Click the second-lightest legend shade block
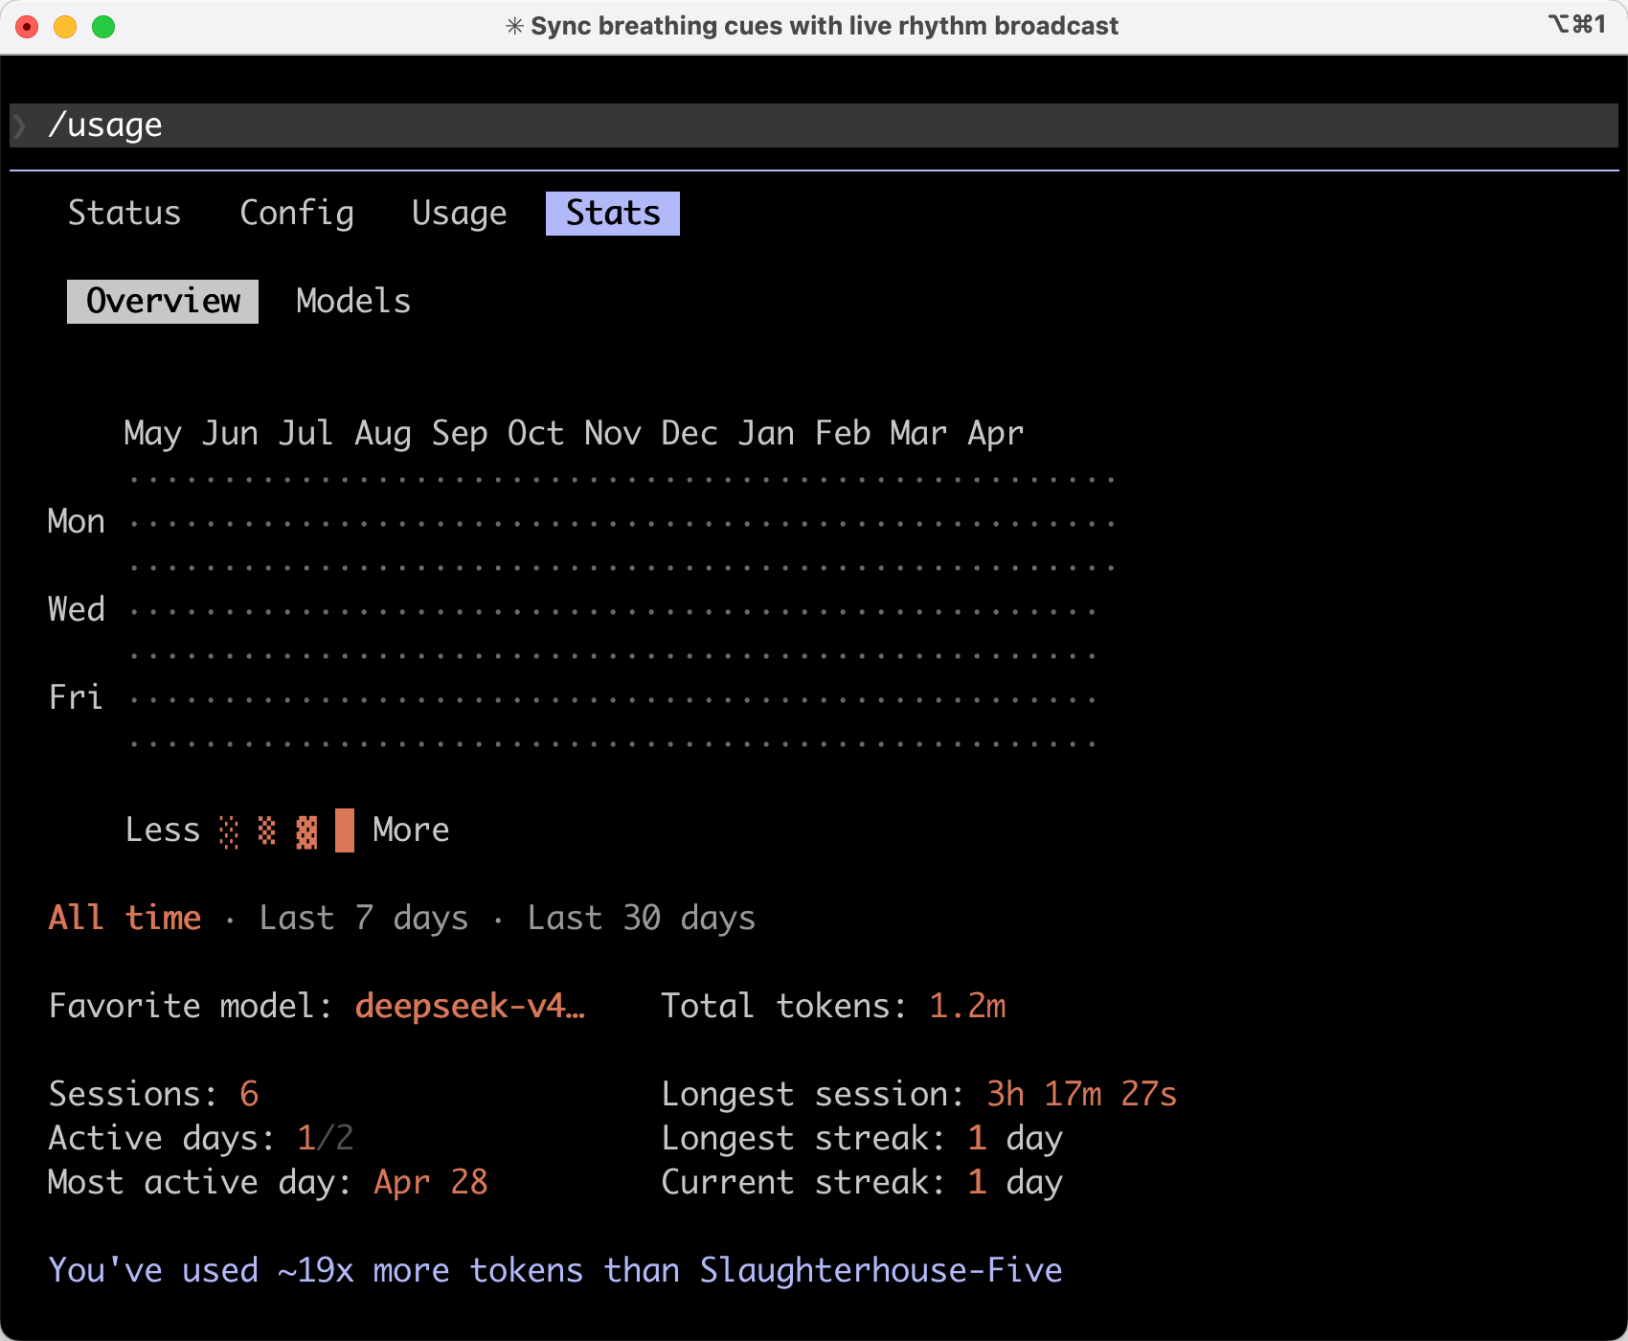Image resolution: width=1628 pixels, height=1341 pixels. [267, 830]
